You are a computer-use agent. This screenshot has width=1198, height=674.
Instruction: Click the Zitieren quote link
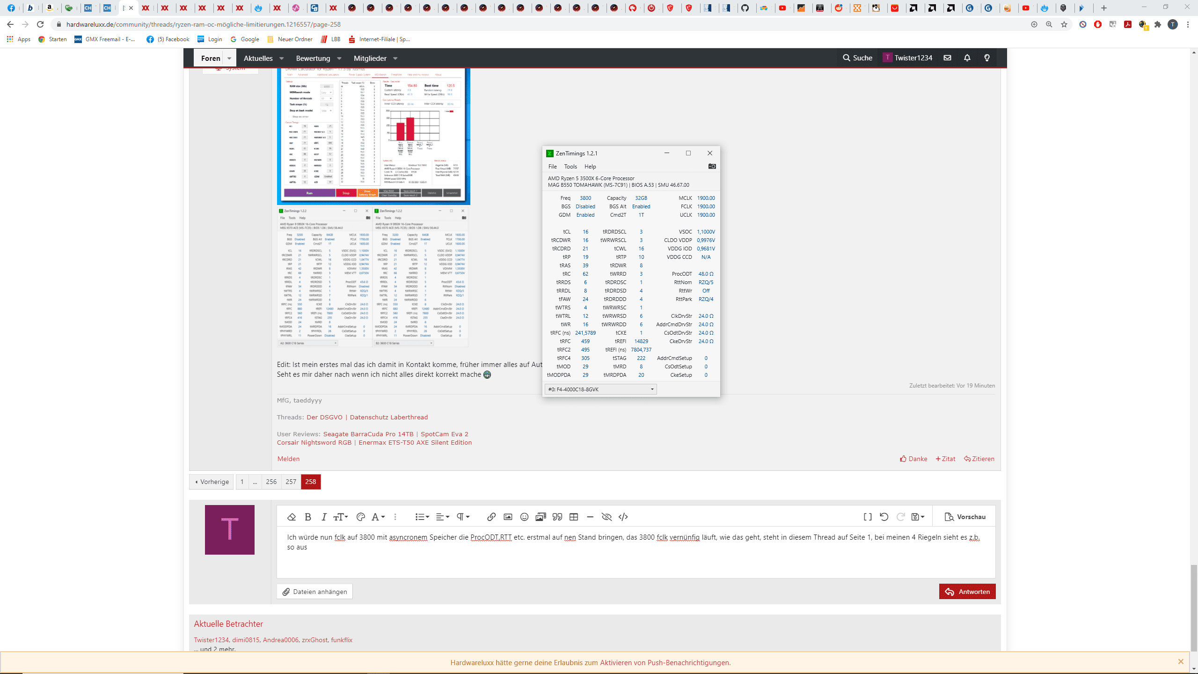pos(979,459)
